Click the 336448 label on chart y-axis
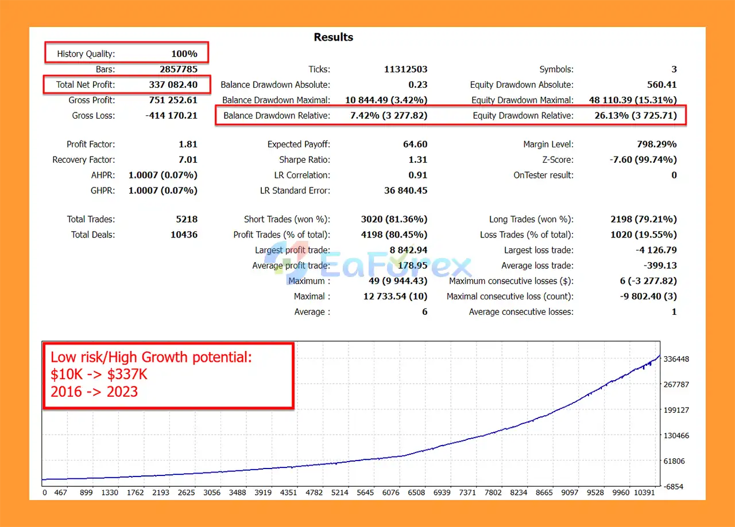This screenshot has height=527, width=735. [x=676, y=360]
